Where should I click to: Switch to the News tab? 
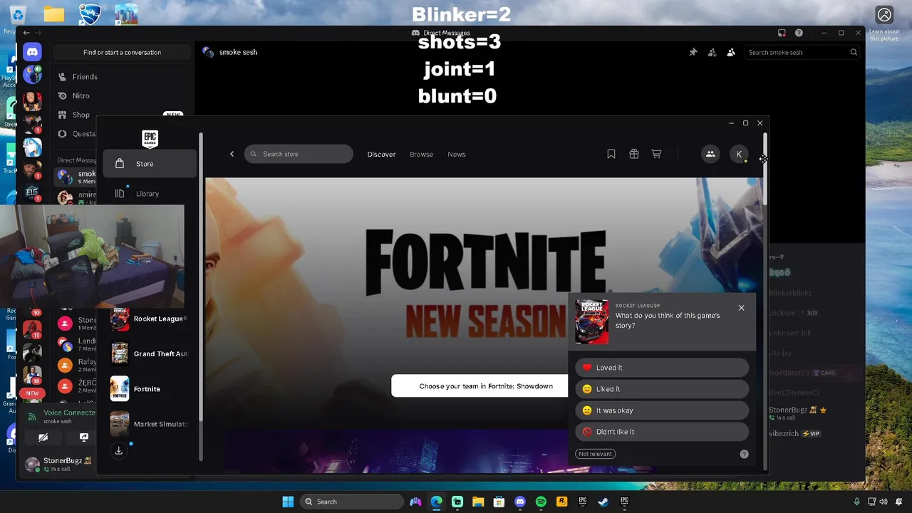pyautogui.click(x=457, y=154)
